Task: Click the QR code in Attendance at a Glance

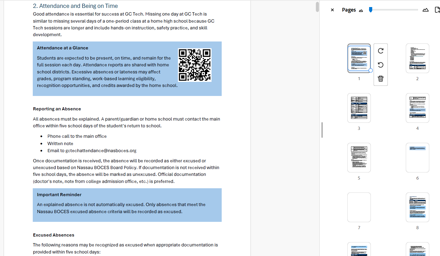Action: point(195,65)
